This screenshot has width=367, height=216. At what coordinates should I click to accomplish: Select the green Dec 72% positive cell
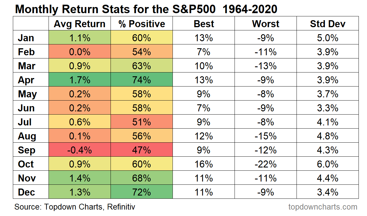tap(142, 192)
